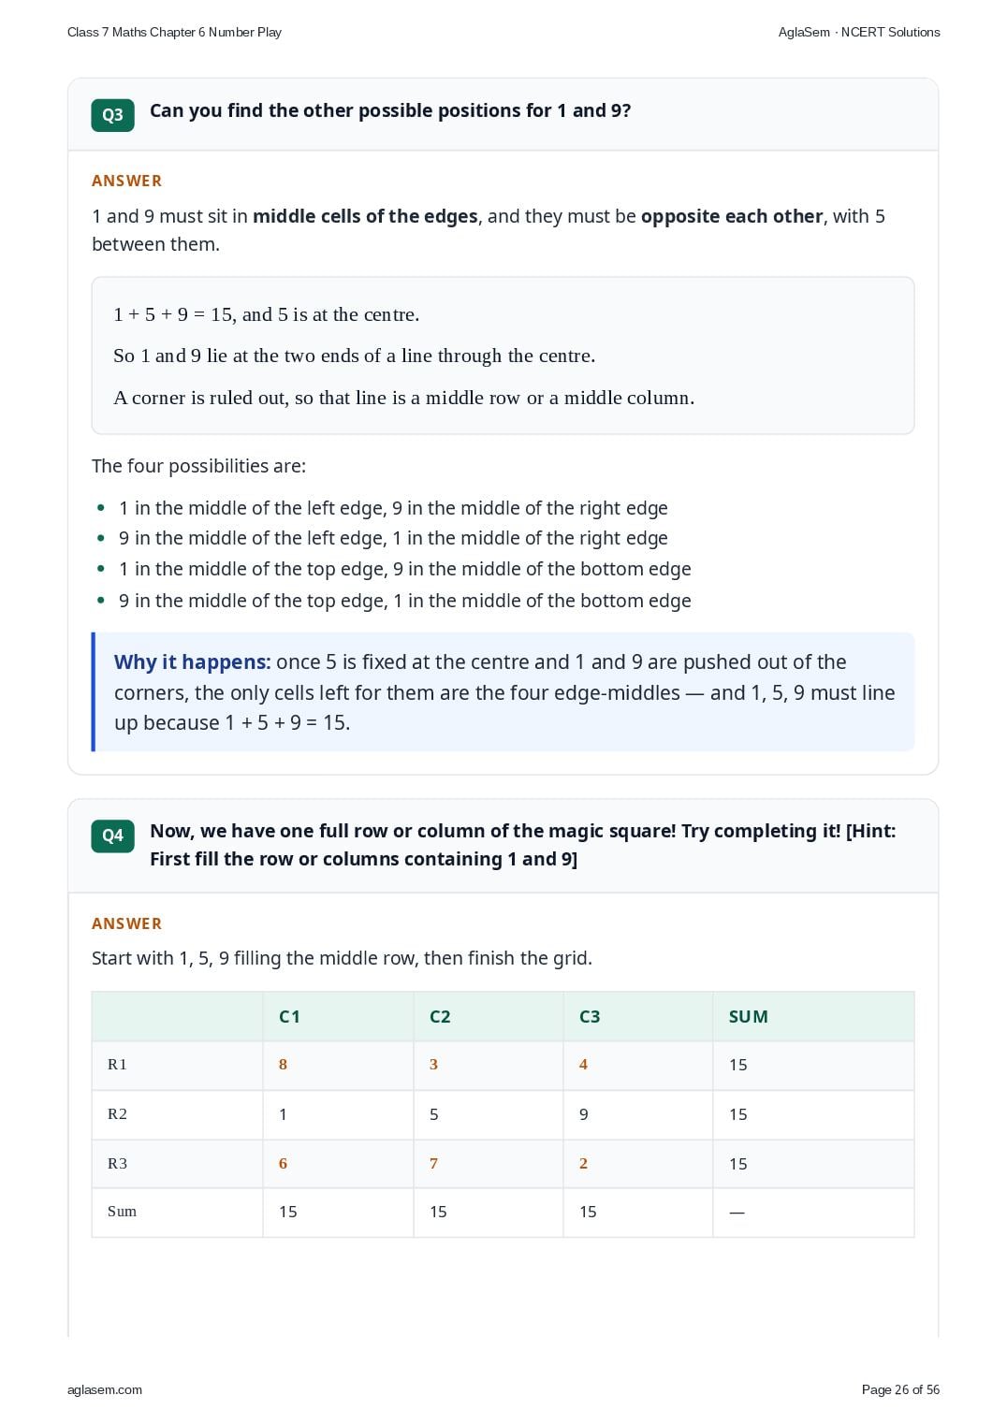Click the '1 + 5 + 9 = 15' explanation line

(267, 314)
